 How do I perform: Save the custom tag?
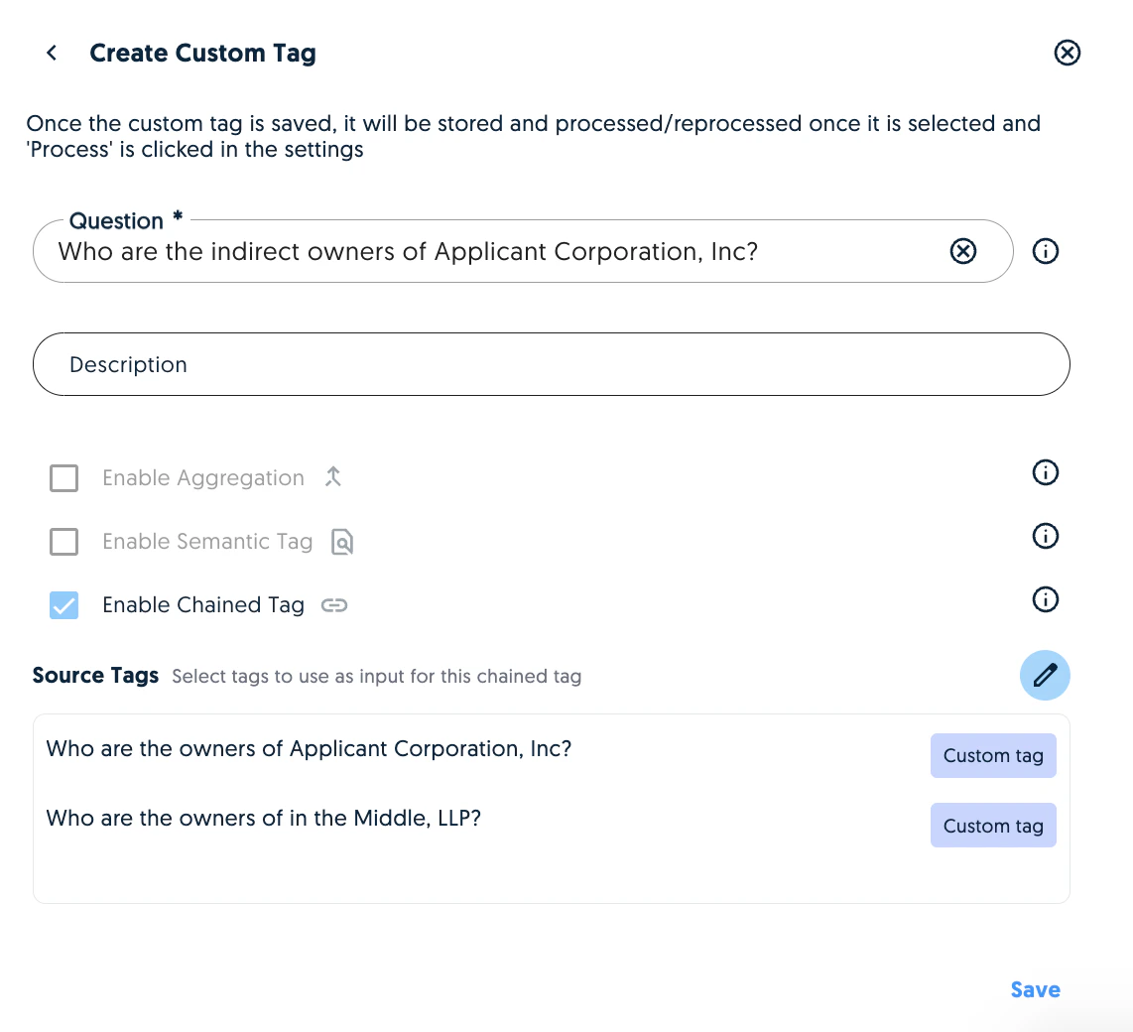(1036, 990)
